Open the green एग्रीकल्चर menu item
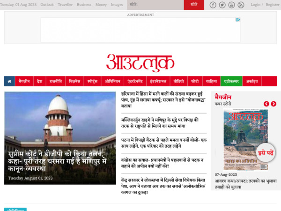Screen dimensions: 281x211 (x=231, y=81)
